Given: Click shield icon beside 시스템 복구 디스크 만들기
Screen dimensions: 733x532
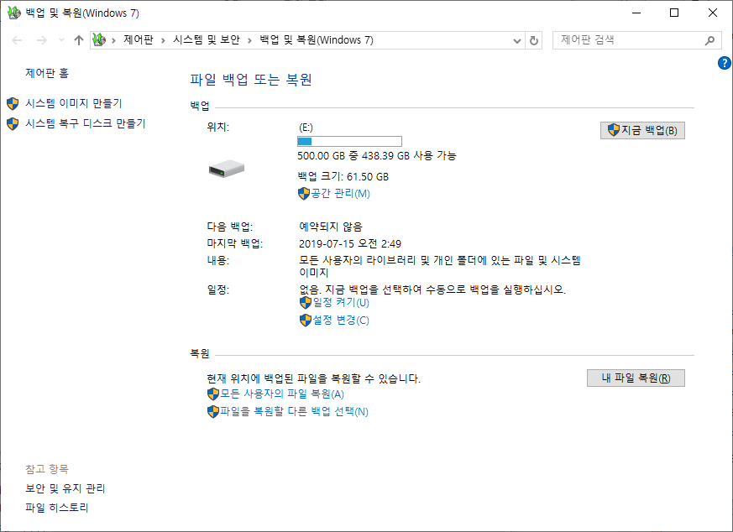Looking at the screenshot, I should tap(13, 124).
